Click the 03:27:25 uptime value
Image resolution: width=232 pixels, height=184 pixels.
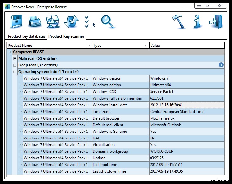187,158
